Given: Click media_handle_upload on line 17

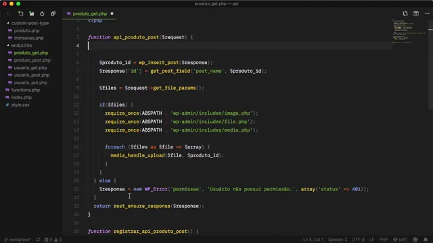Looking at the screenshot, I should click(137, 155).
